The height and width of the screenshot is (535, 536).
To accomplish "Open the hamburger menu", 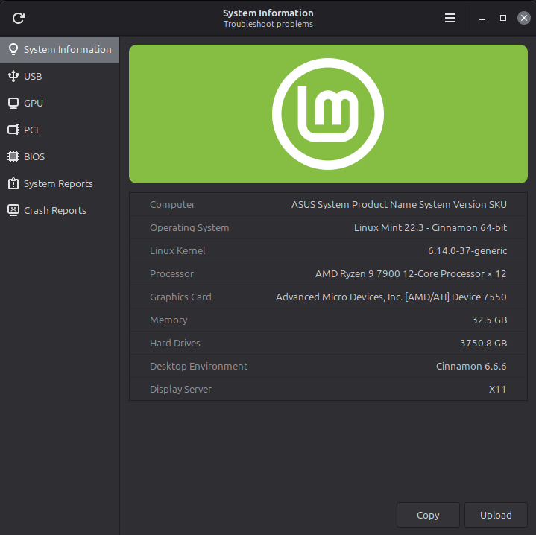I will coord(450,18).
